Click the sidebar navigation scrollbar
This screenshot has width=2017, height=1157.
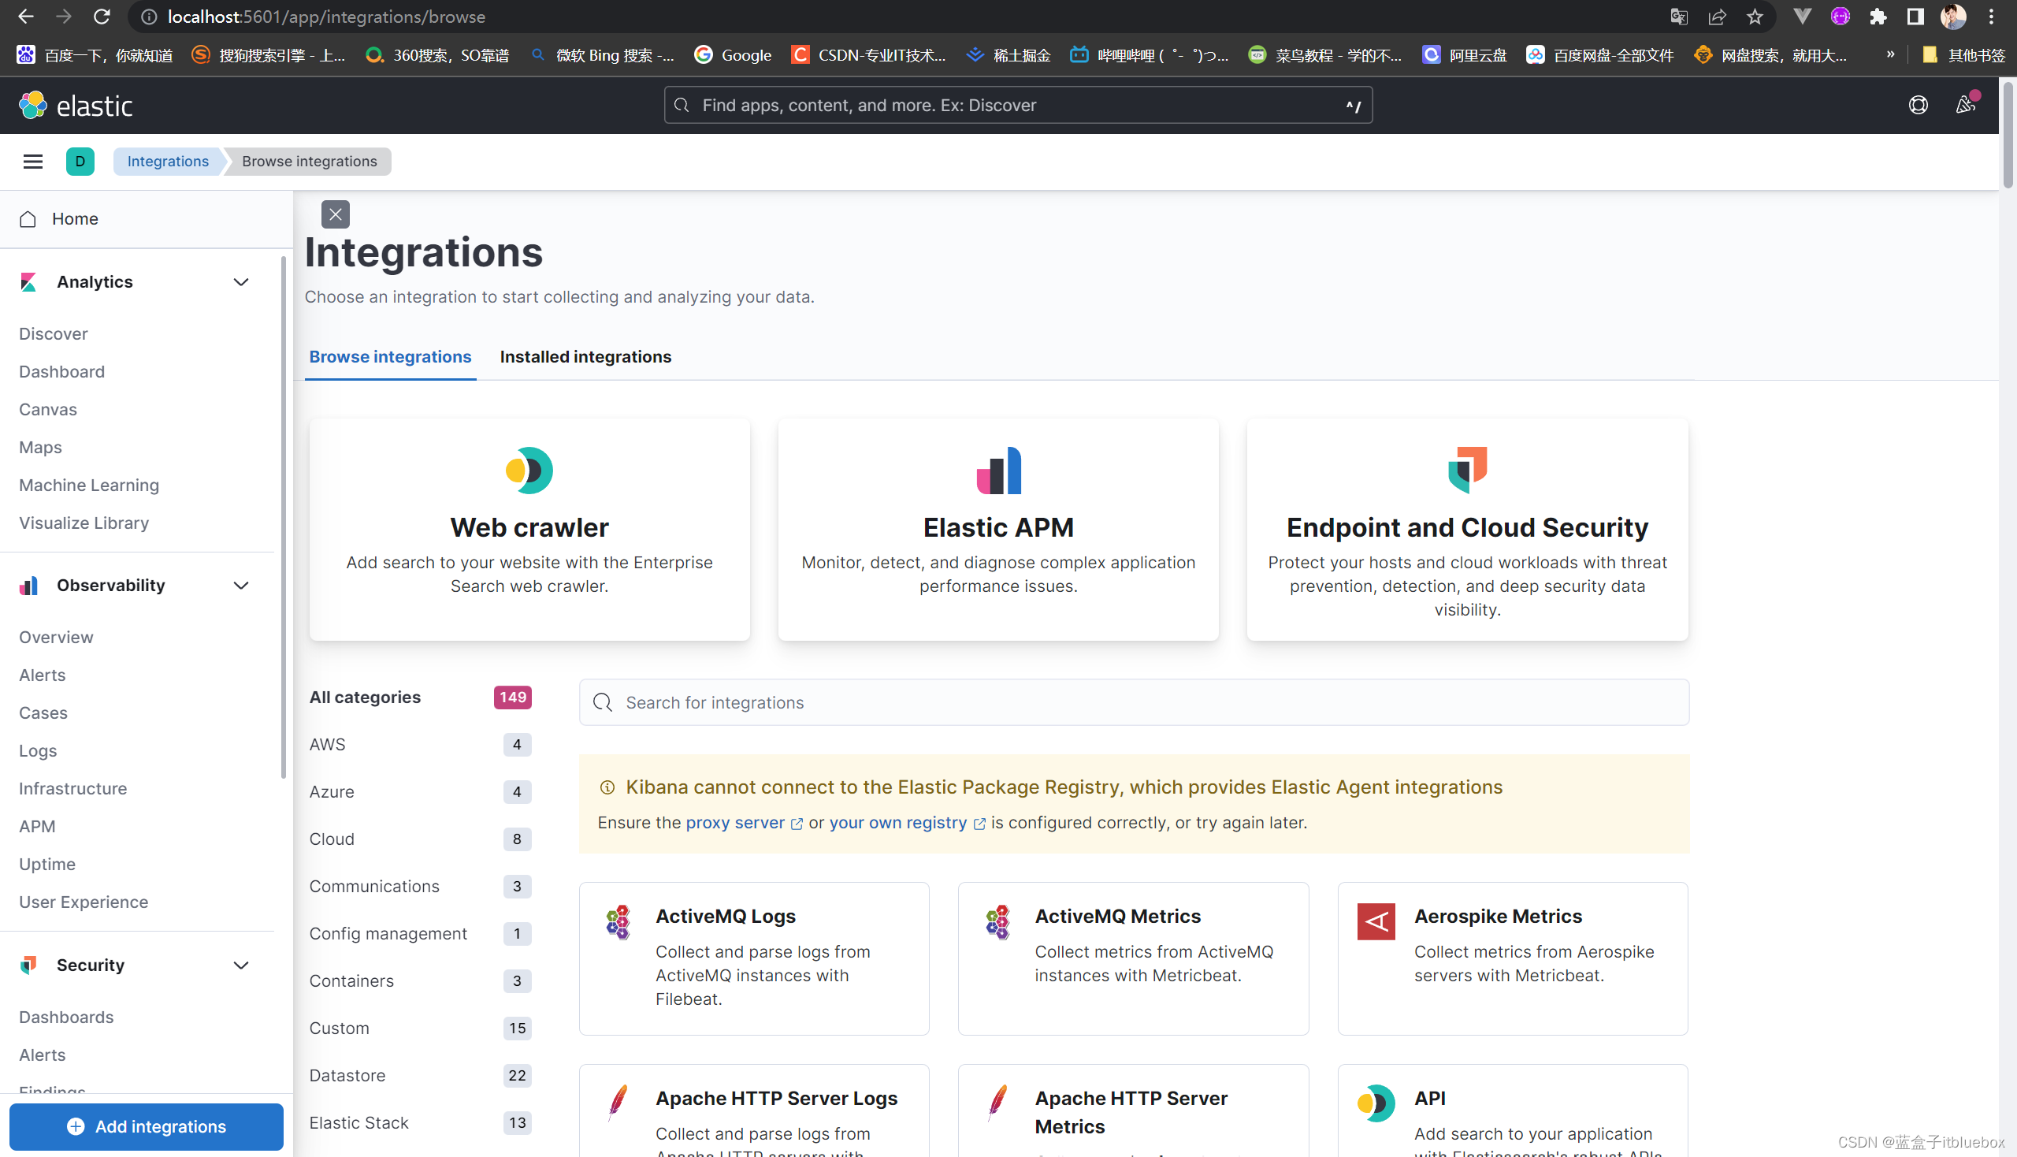click(284, 516)
